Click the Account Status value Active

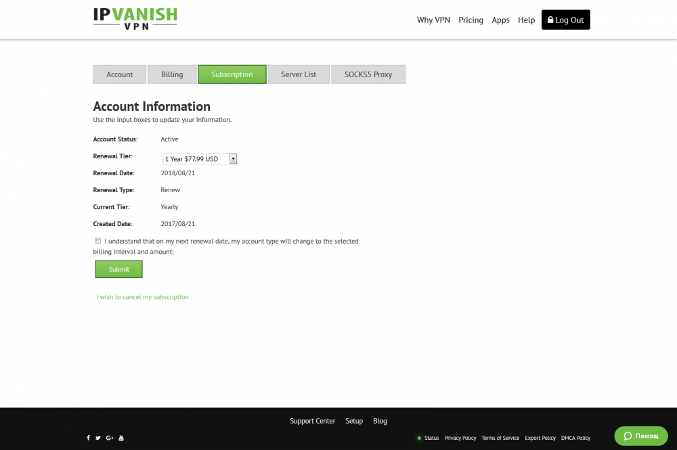[169, 139]
